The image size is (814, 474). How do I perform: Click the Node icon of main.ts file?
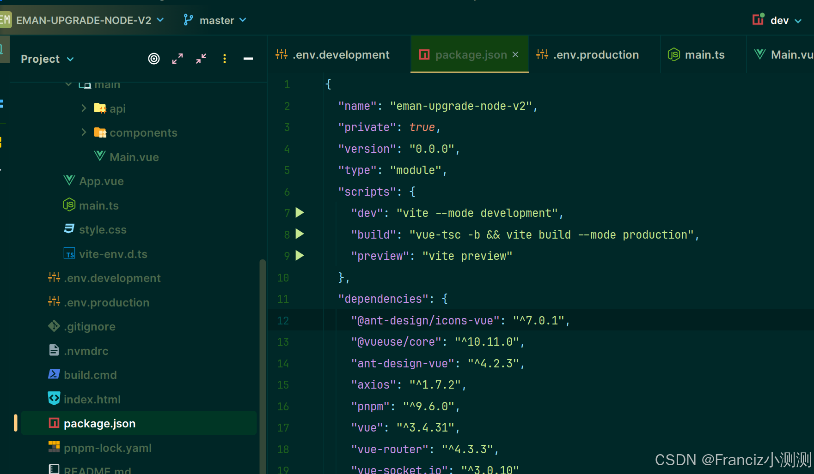[69, 204]
